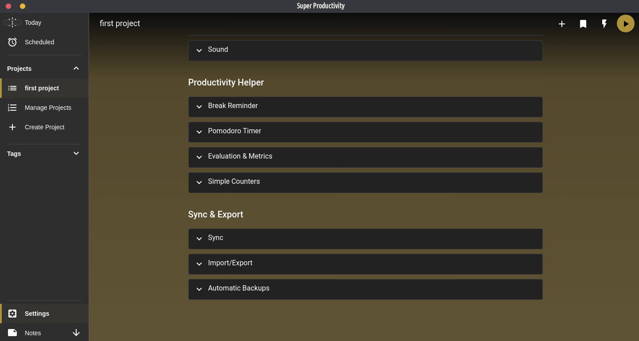Viewport: 639px width, 341px height.
Task: Add a new task with plus icon
Action: pos(562,24)
